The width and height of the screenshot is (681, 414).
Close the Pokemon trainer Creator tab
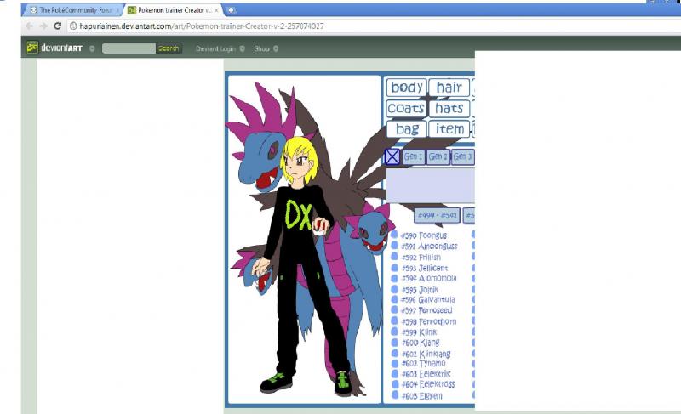pos(216,10)
